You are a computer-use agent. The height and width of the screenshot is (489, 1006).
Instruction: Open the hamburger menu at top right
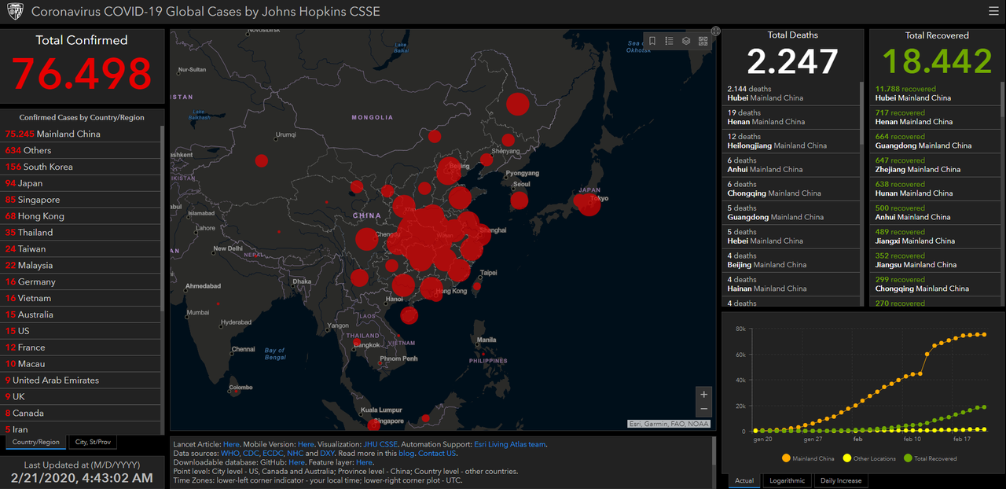pos(993,12)
